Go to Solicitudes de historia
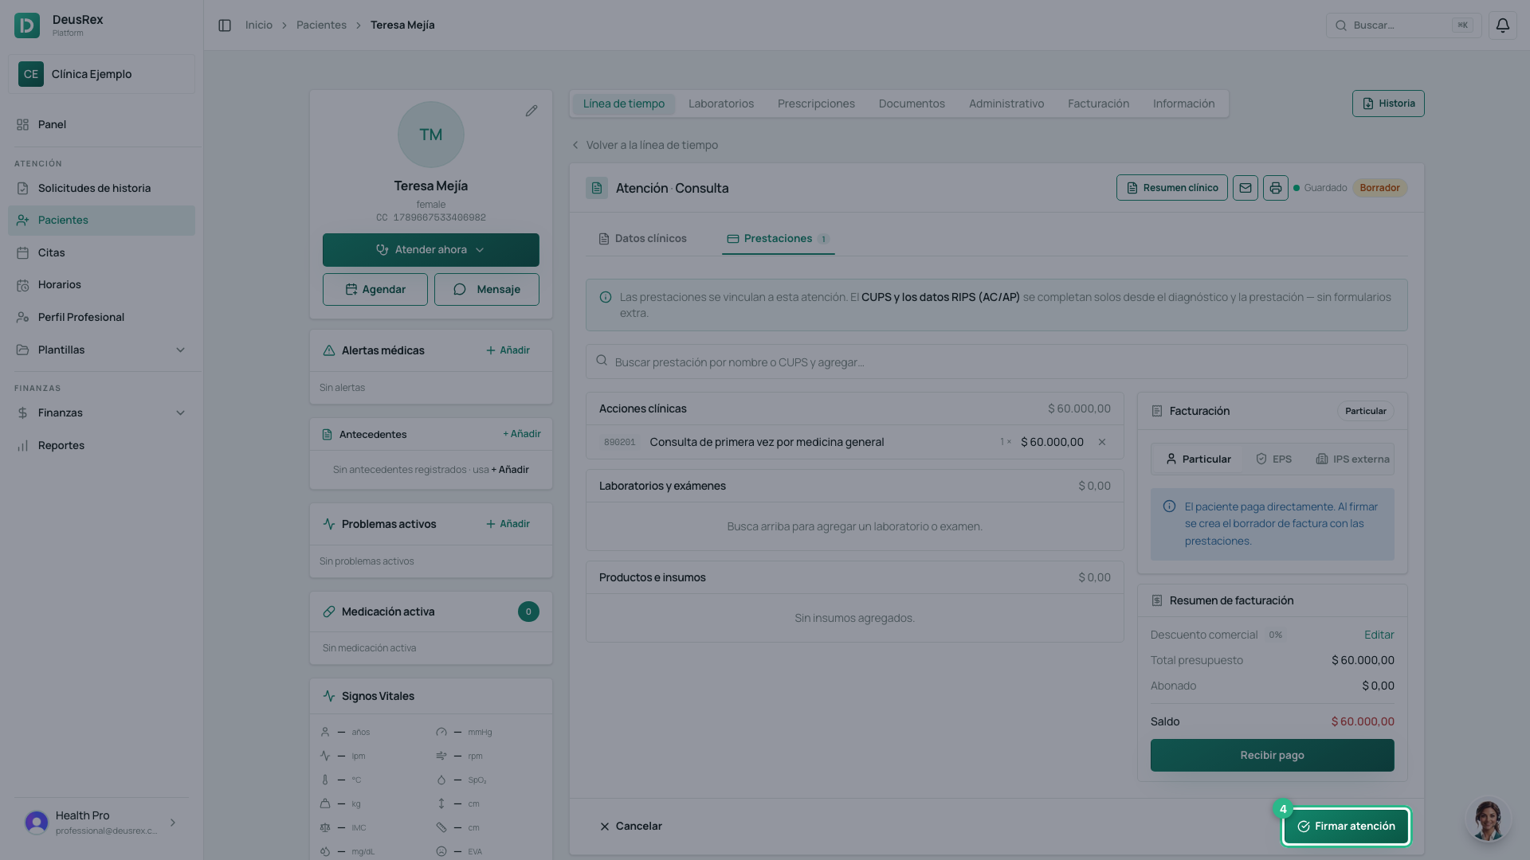 coord(101,189)
